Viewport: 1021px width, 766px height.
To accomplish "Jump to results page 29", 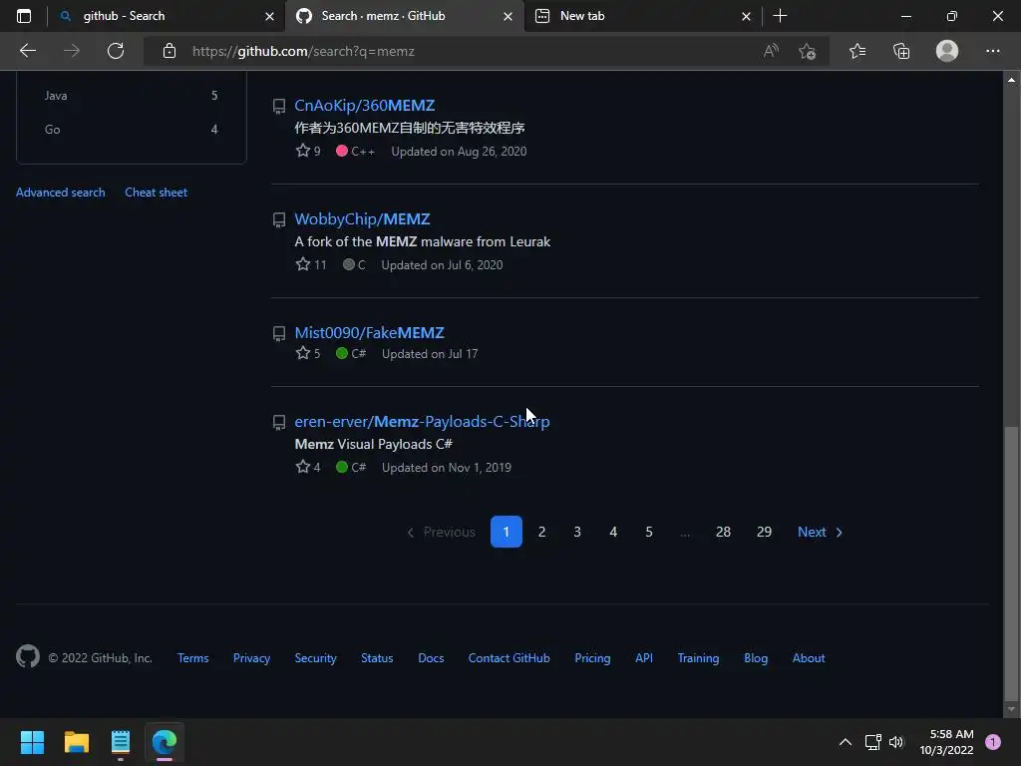I will (x=764, y=532).
